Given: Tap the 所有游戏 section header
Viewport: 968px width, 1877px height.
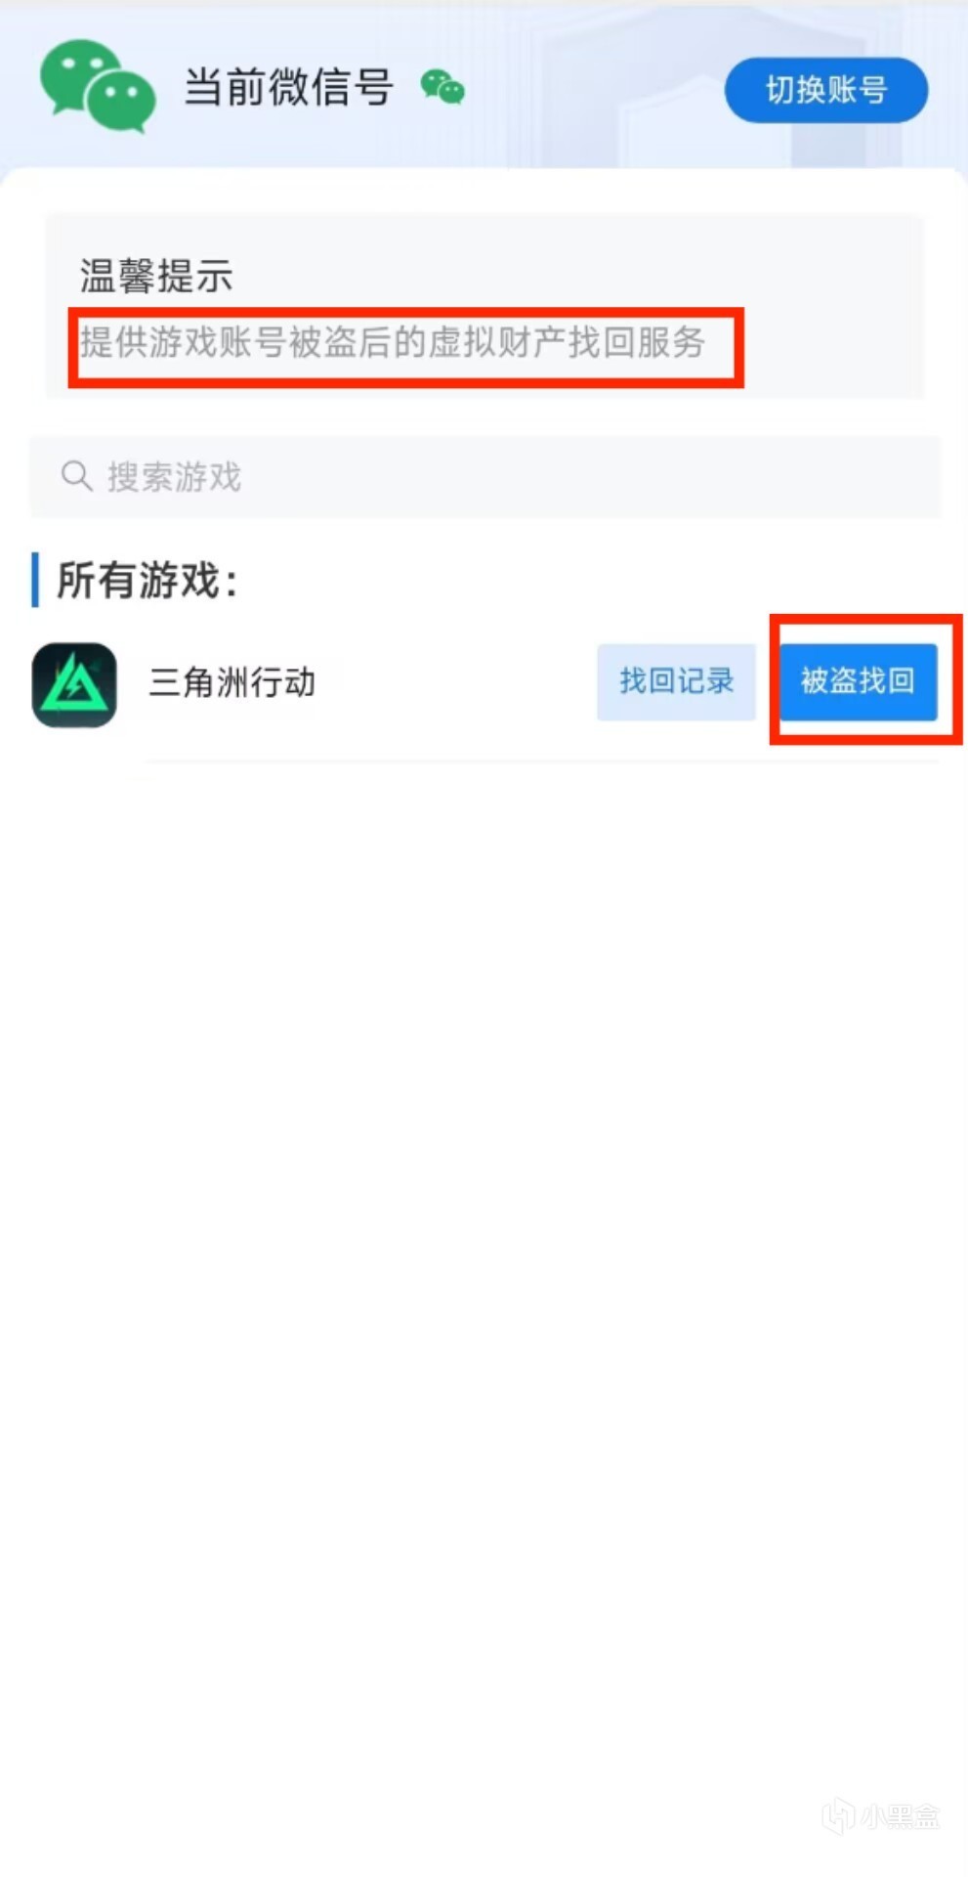Looking at the screenshot, I should 147,580.
